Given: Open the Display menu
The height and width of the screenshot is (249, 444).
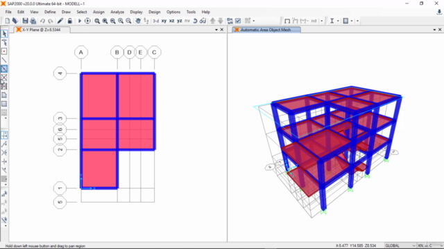Looking at the screenshot, I should coord(137,12).
